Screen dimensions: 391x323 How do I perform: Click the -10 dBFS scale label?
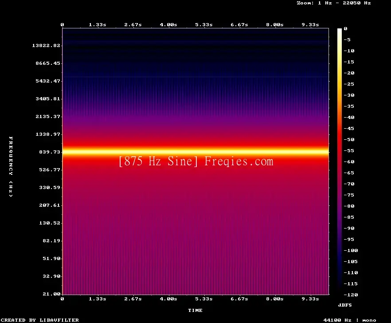pyautogui.click(x=349, y=51)
